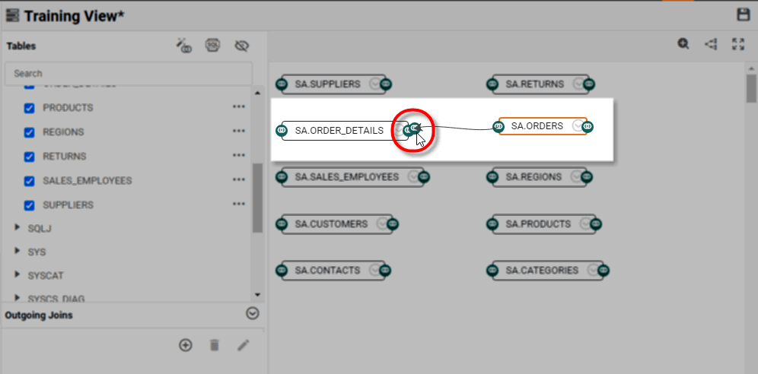Select the SA.ORDERS table node
The image size is (758, 374).
pos(537,126)
